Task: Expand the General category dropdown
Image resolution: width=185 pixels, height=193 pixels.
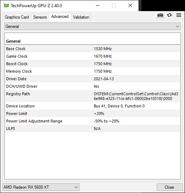Action: pos(92,26)
